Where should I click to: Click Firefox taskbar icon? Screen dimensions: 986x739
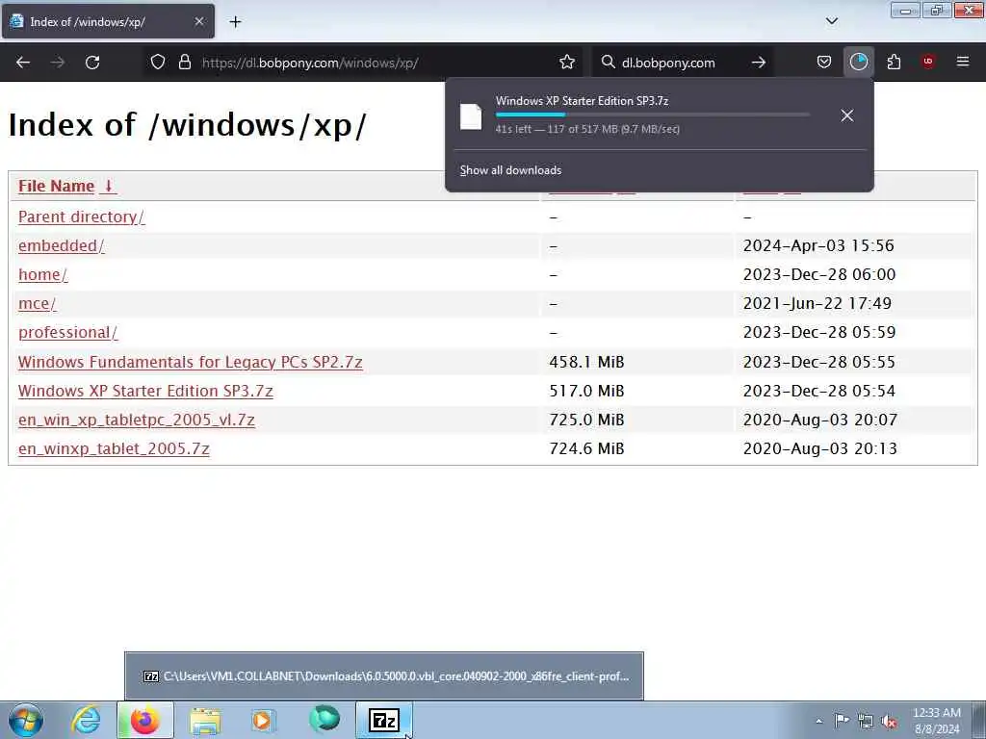(x=145, y=720)
